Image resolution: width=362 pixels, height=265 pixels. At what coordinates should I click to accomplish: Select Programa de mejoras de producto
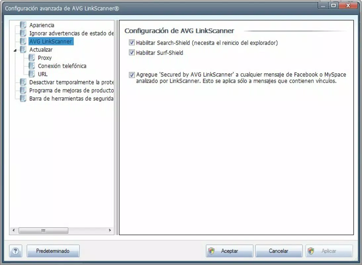(x=71, y=90)
